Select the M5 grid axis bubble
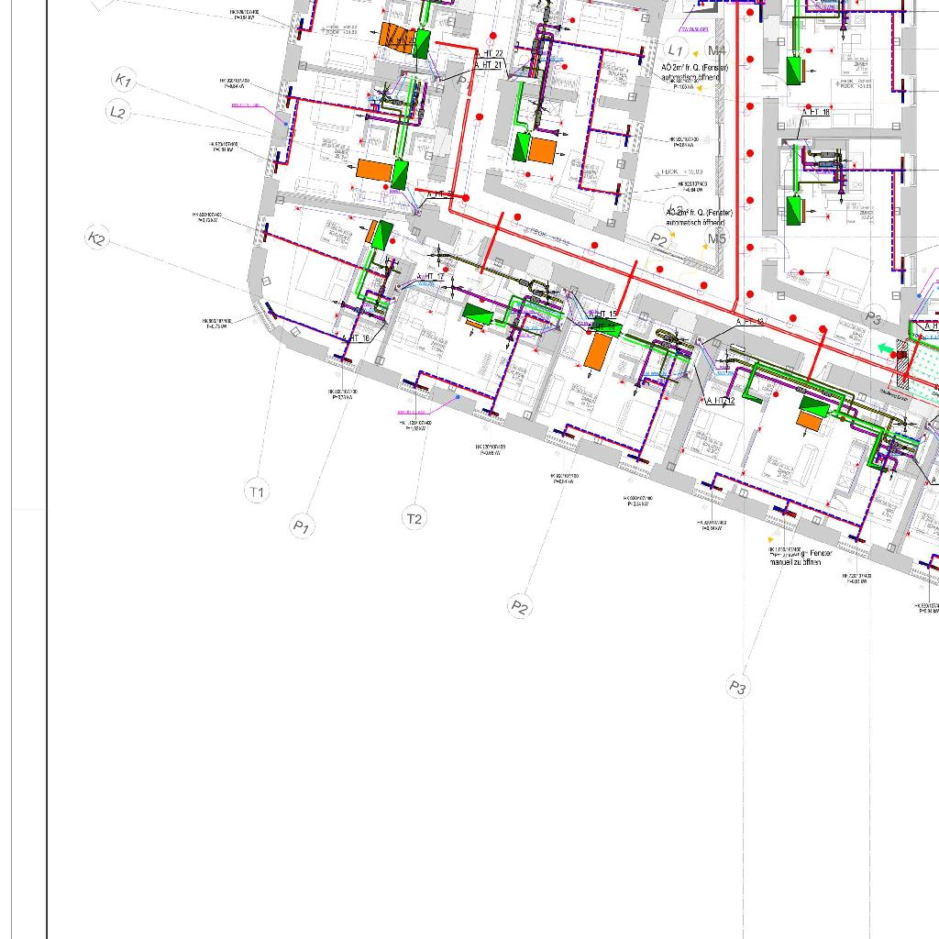Viewport: 939px width, 939px height. (x=716, y=239)
